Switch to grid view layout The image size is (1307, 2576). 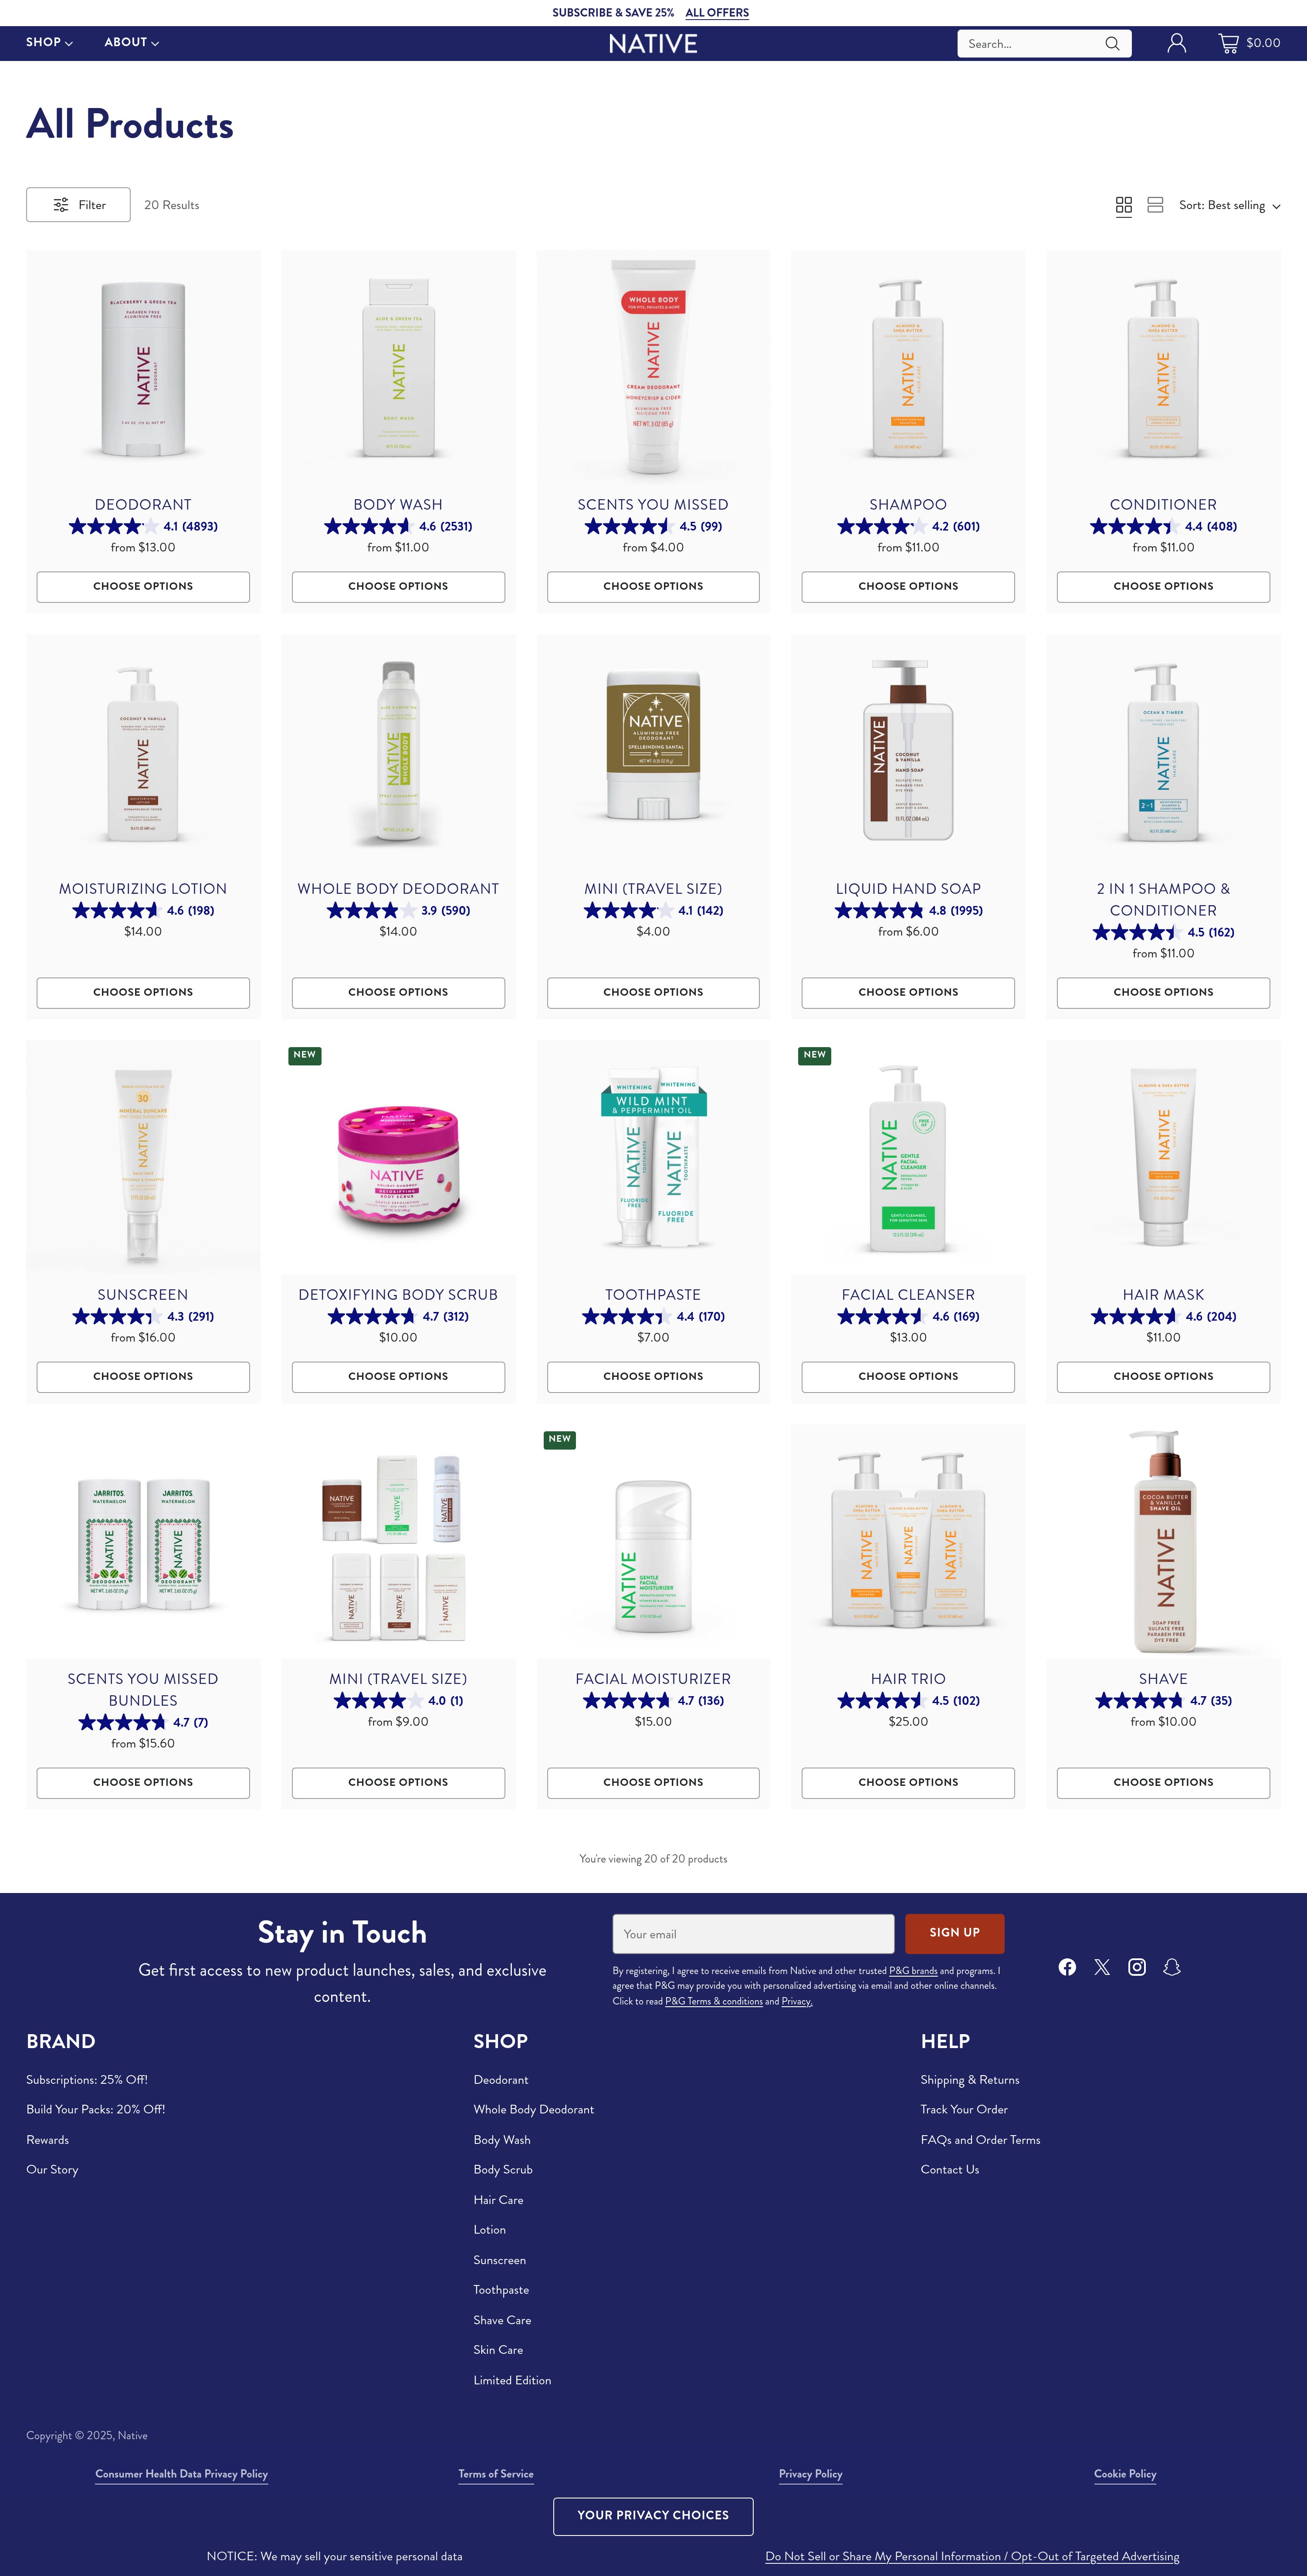point(1124,205)
